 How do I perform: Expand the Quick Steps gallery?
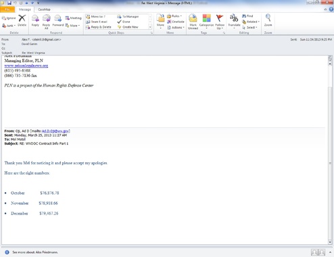(150, 27)
